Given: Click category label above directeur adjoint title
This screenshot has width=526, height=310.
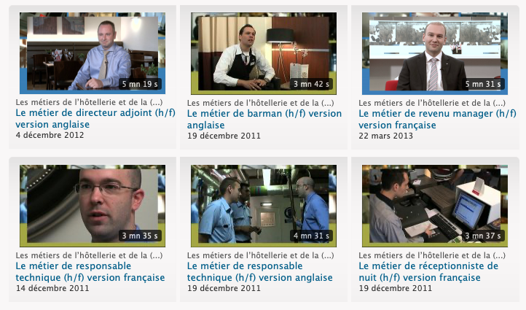Looking at the screenshot, I should (89, 102).
